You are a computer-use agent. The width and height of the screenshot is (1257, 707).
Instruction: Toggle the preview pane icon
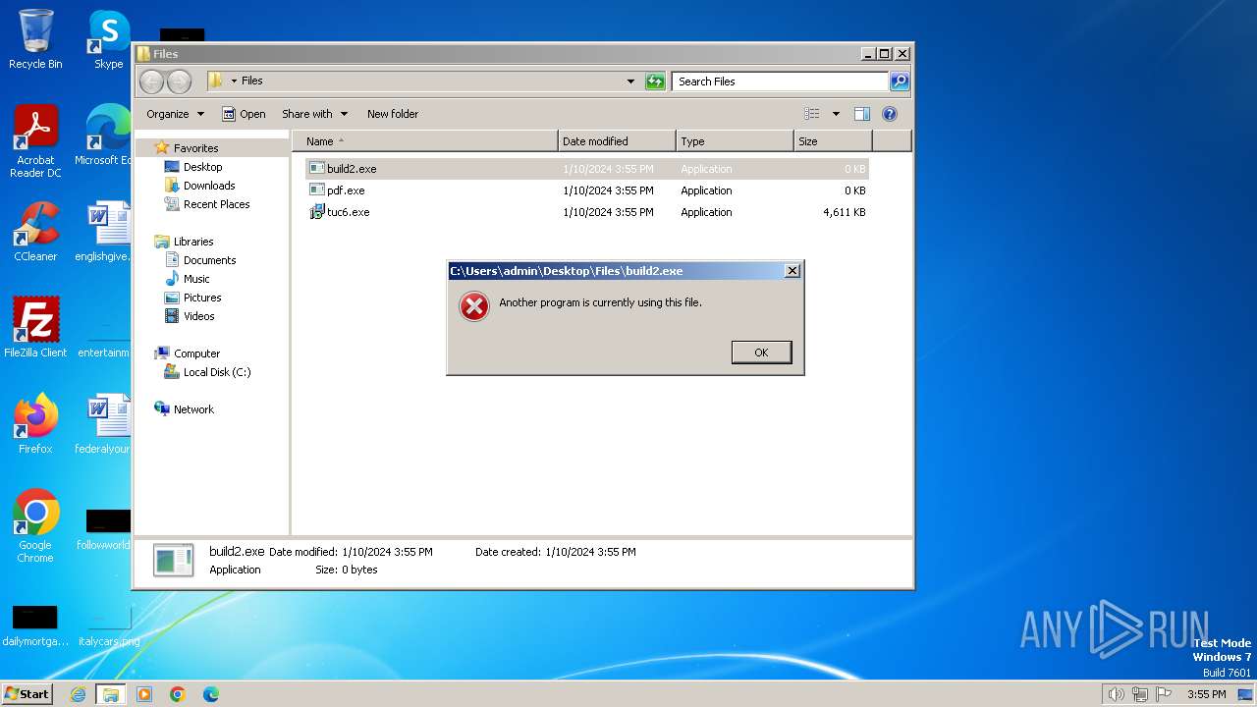tap(862, 114)
